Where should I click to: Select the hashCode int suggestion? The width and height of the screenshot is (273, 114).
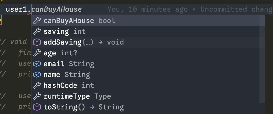click(69, 85)
